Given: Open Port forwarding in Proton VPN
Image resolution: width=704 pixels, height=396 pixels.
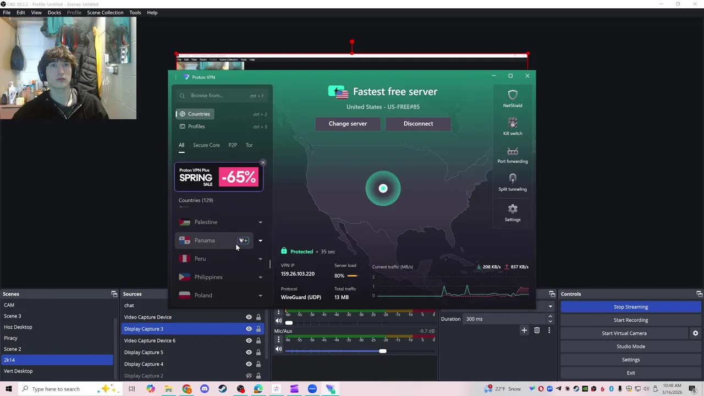Looking at the screenshot, I should pos(513,155).
